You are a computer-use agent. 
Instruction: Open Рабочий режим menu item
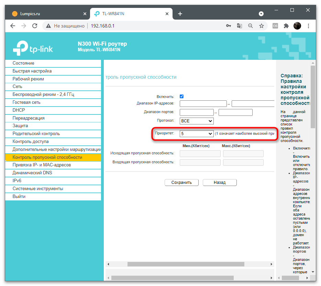53,79
